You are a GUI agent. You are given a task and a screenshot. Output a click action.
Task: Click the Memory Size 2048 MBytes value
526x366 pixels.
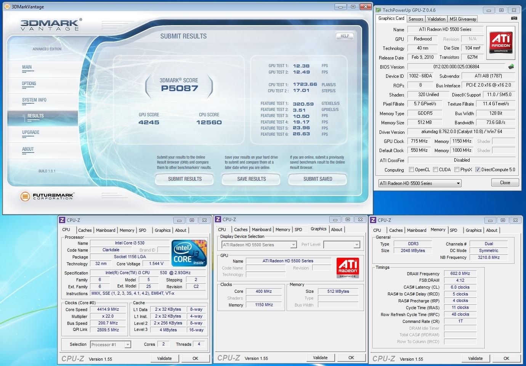(x=413, y=250)
